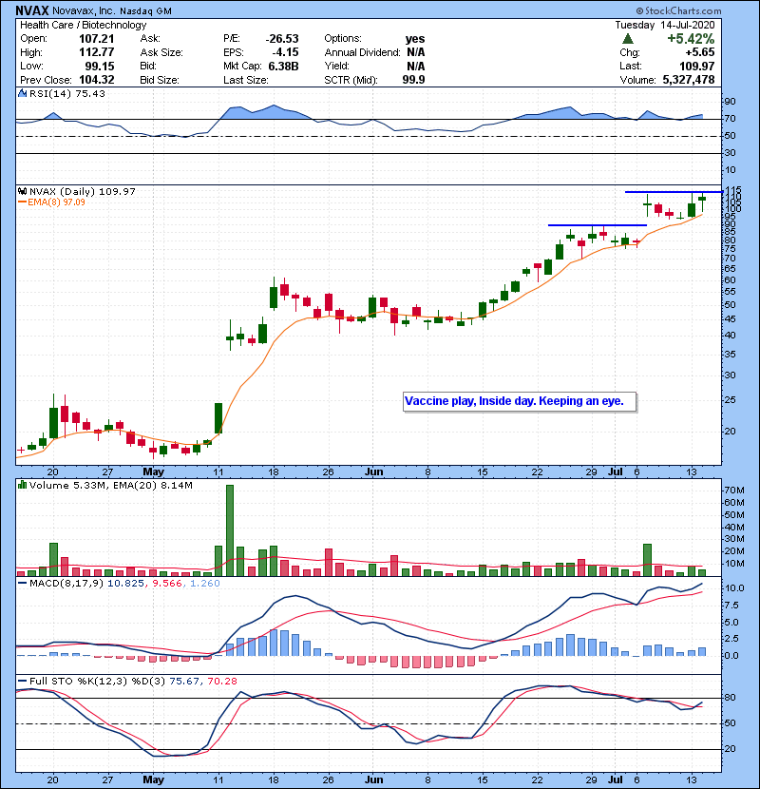Click the RSI indicator icon beside RSI(14)

pos(22,93)
